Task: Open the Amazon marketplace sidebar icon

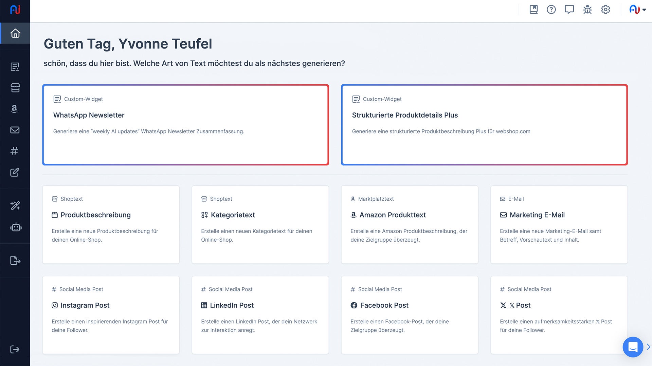Action: click(14, 109)
